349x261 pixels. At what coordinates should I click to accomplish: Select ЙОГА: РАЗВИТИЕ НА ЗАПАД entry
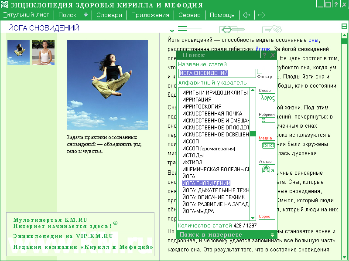tap(215, 204)
